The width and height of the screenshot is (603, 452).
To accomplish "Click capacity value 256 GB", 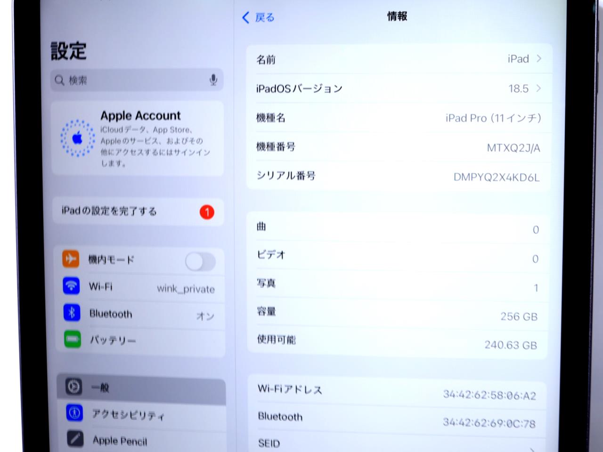I will pyautogui.click(x=519, y=316).
